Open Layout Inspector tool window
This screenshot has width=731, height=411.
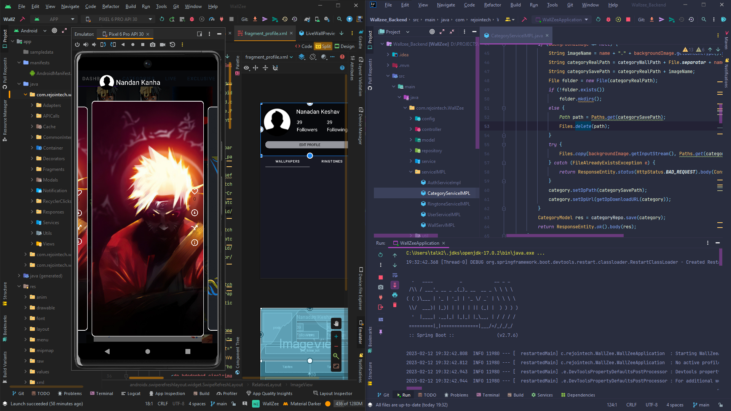[x=332, y=393]
